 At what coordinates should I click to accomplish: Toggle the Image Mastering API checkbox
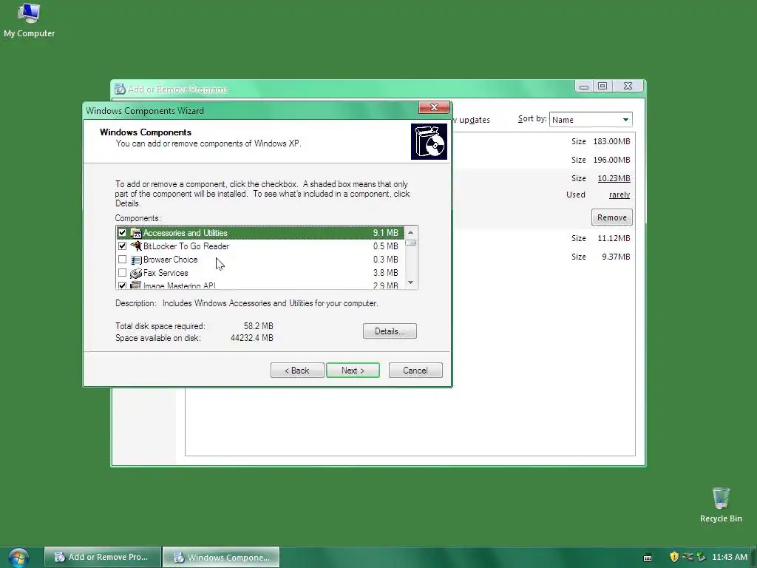click(122, 285)
